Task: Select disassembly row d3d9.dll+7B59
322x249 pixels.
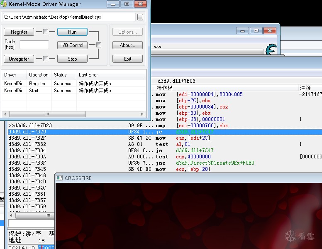Action: (x=27, y=207)
